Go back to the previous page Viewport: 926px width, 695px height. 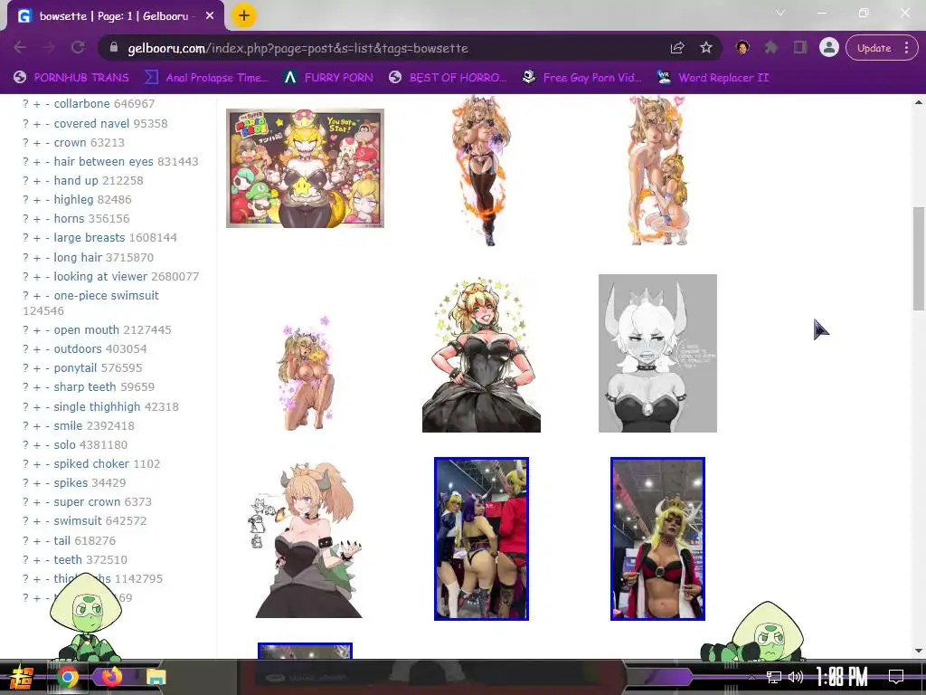click(20, 48)
